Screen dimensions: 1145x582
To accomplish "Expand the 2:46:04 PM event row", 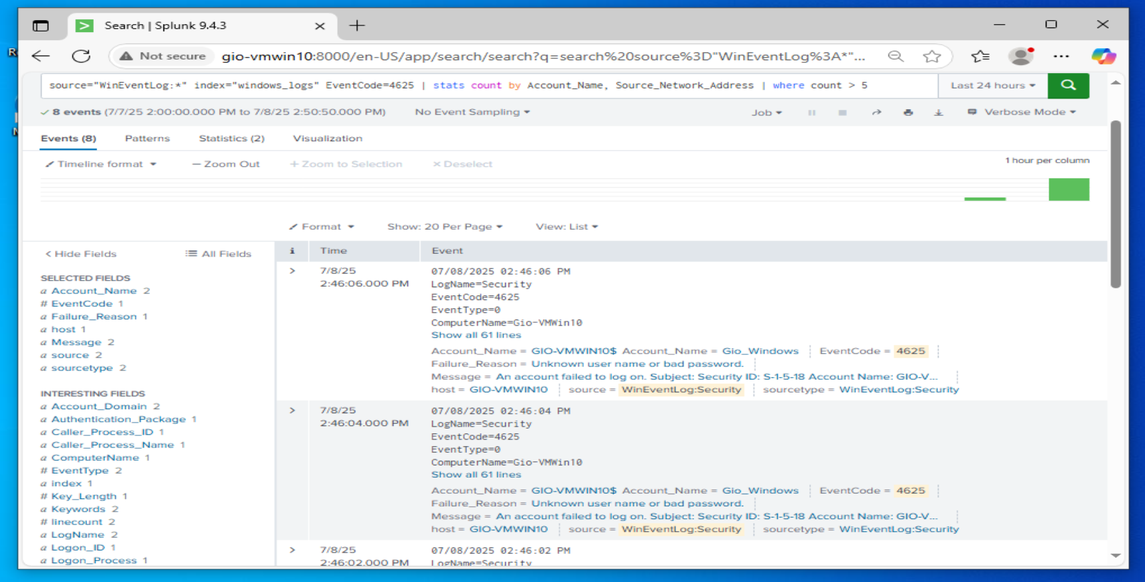I will 292,411.
